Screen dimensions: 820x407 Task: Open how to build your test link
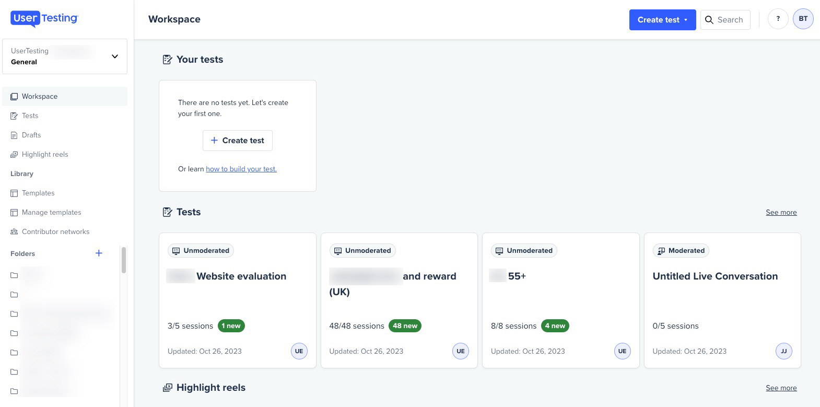coord(241,169)
